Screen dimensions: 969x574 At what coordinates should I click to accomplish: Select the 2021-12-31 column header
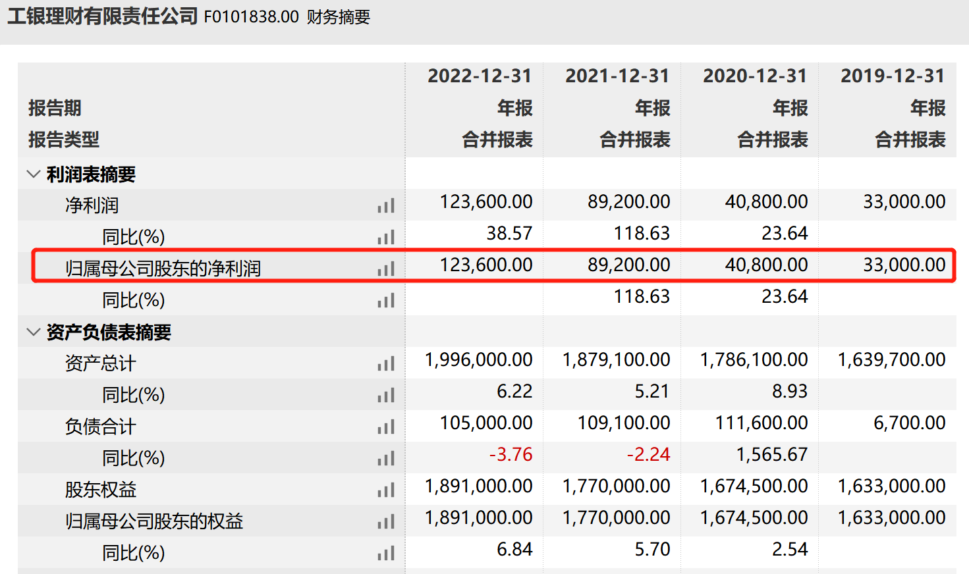click(617, 76)
